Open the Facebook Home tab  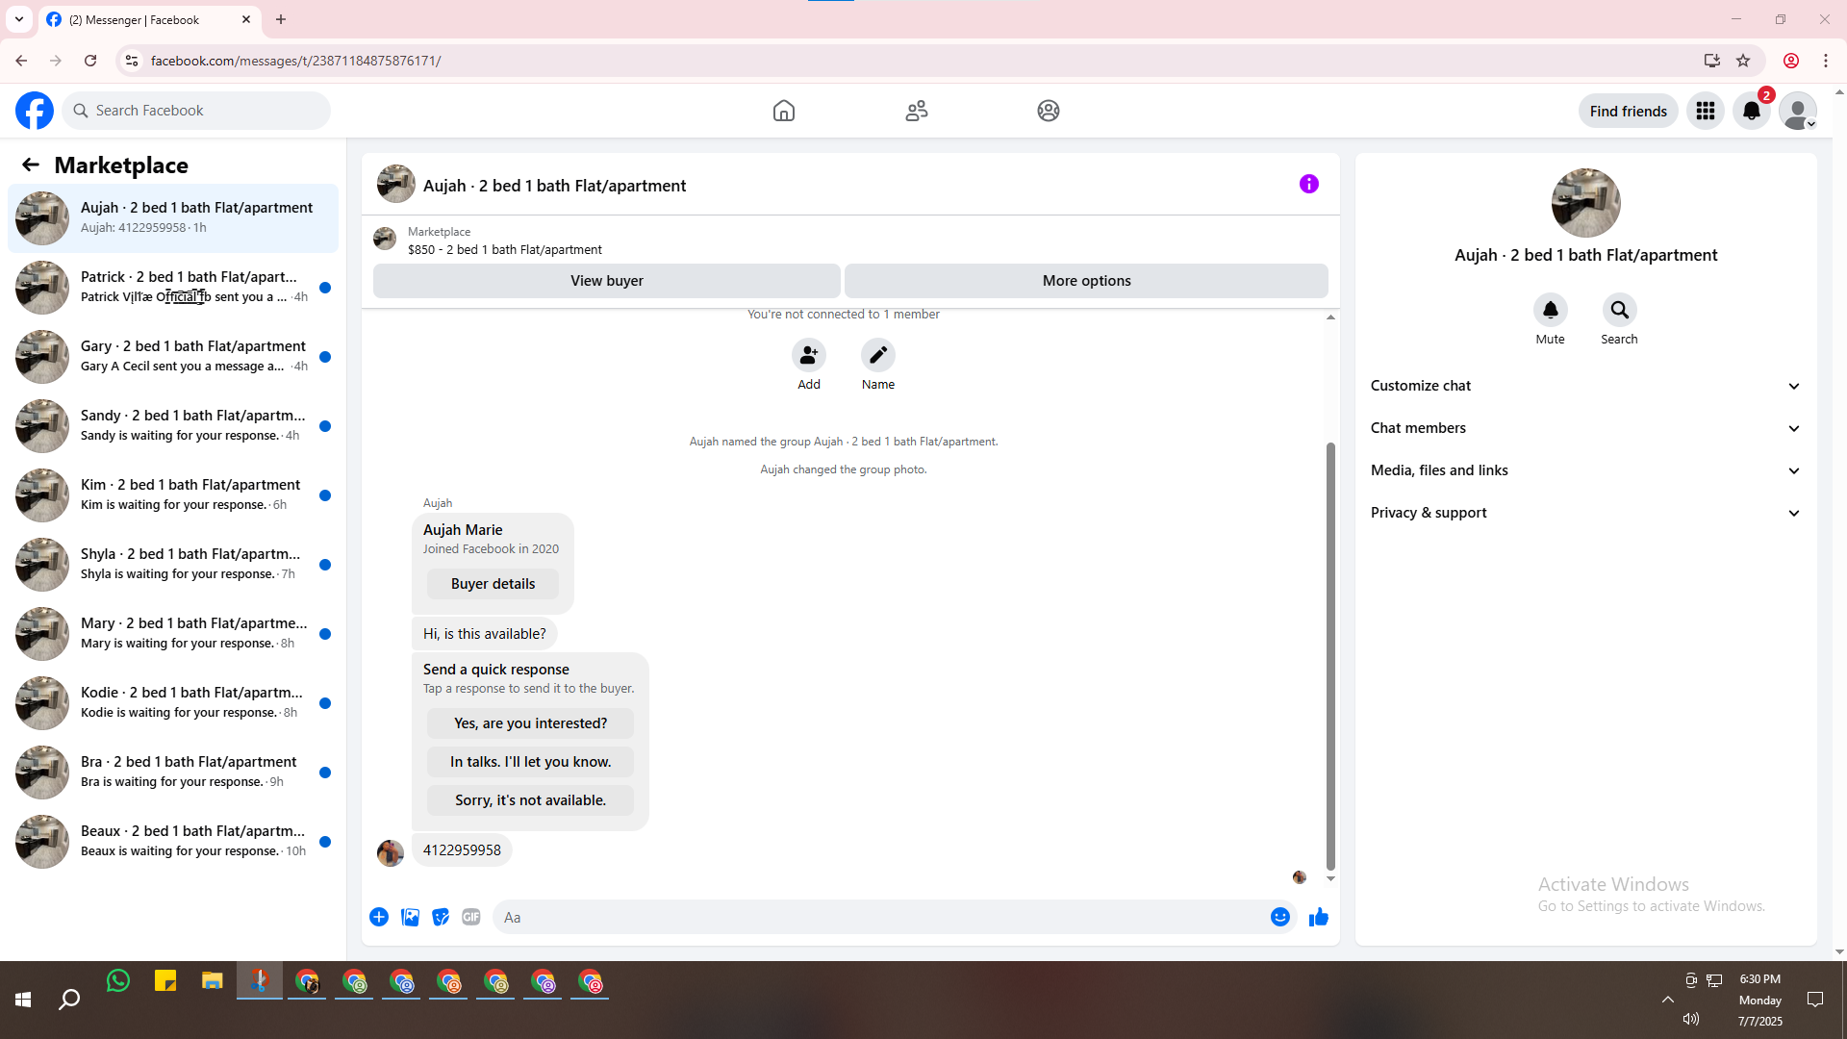783,111
